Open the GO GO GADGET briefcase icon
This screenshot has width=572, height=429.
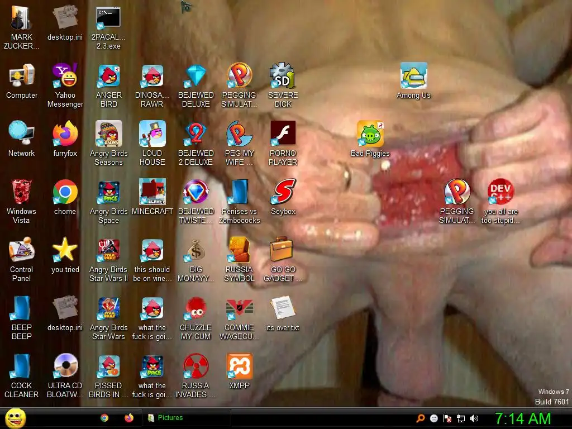click(283, 260)
